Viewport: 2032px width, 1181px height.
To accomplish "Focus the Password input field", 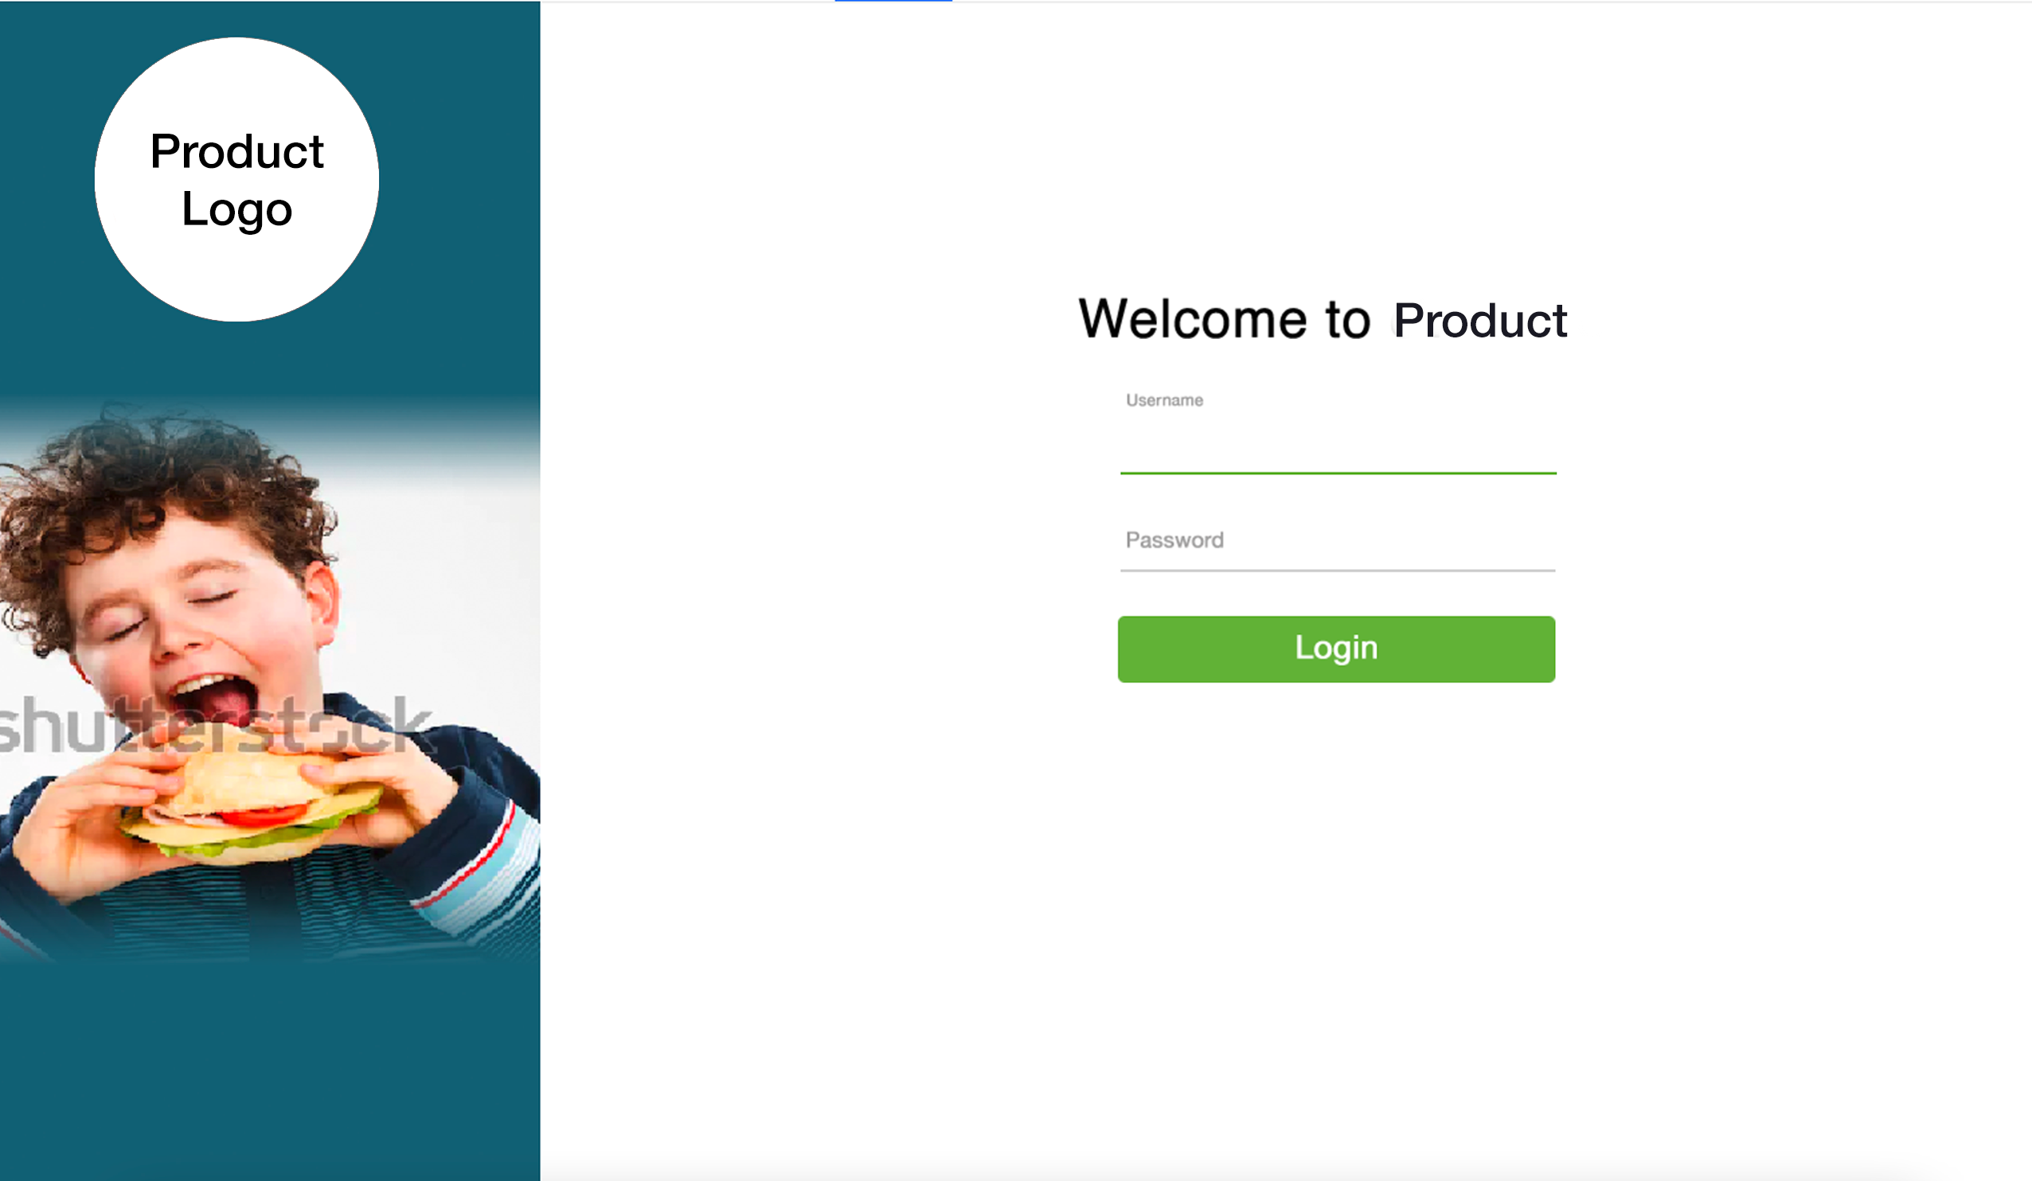I will [x=1338, y=540].
